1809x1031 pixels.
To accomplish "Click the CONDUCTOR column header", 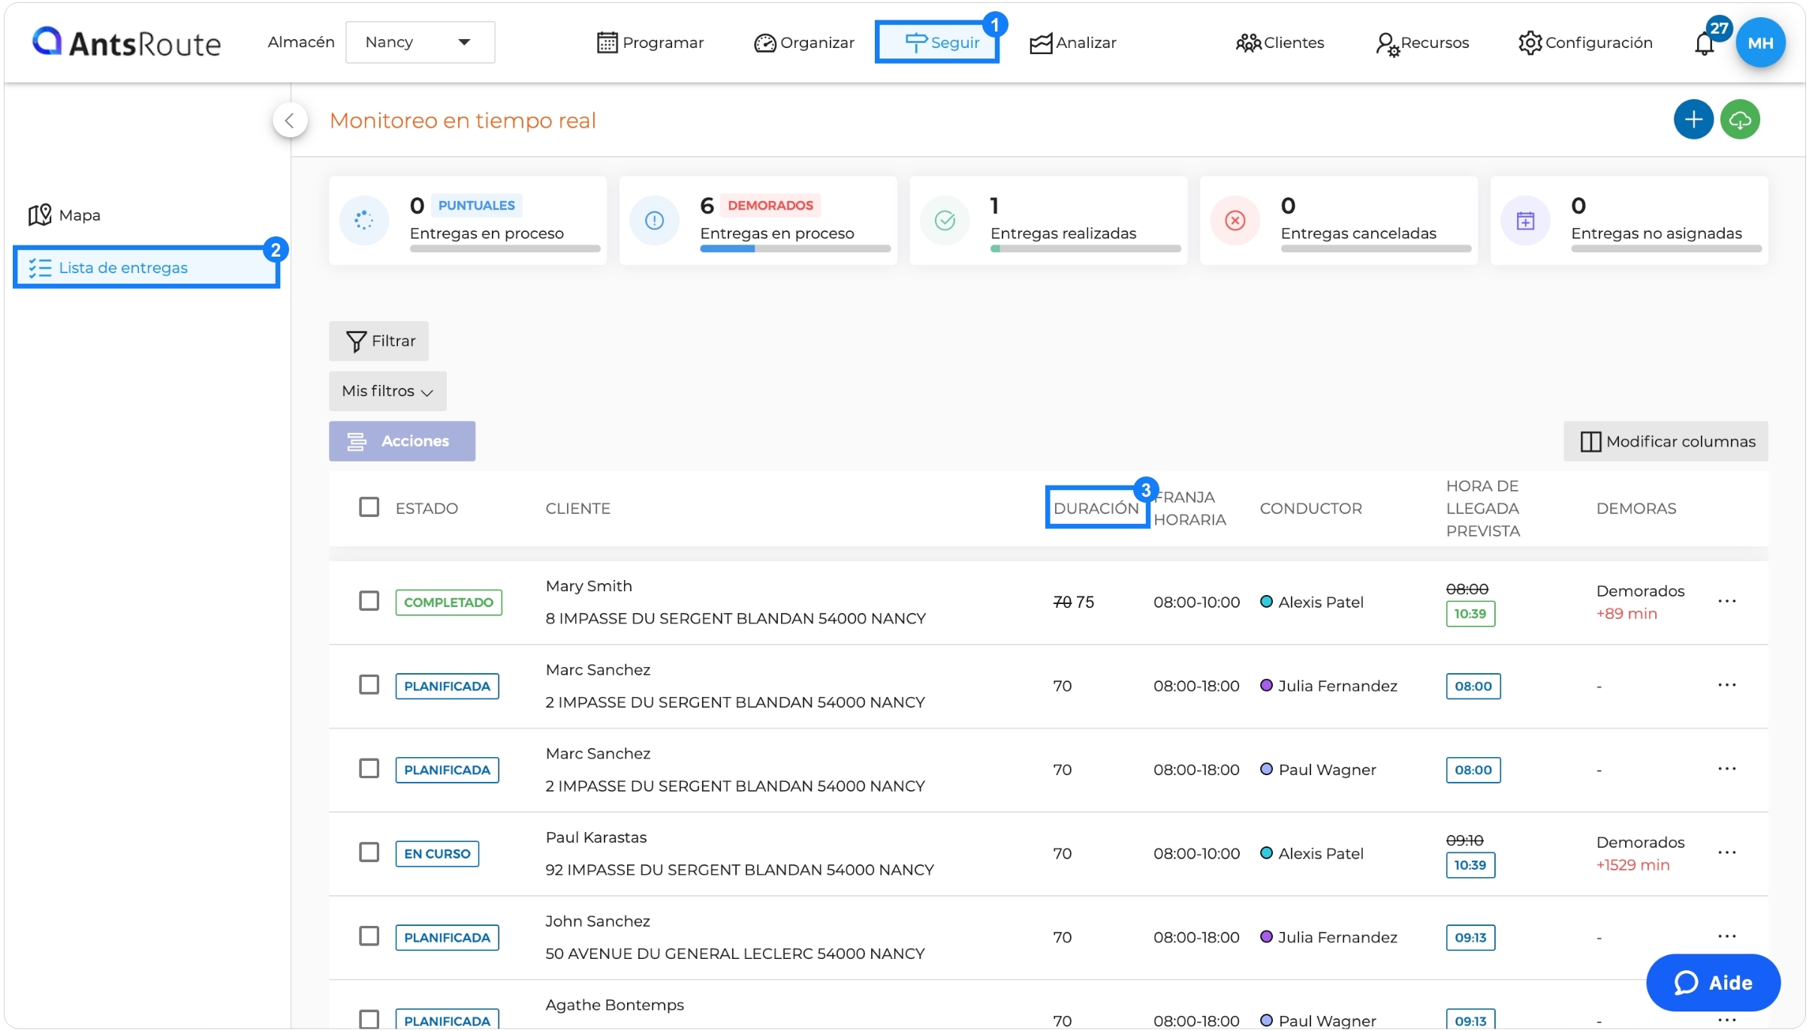I will 1310,509.
